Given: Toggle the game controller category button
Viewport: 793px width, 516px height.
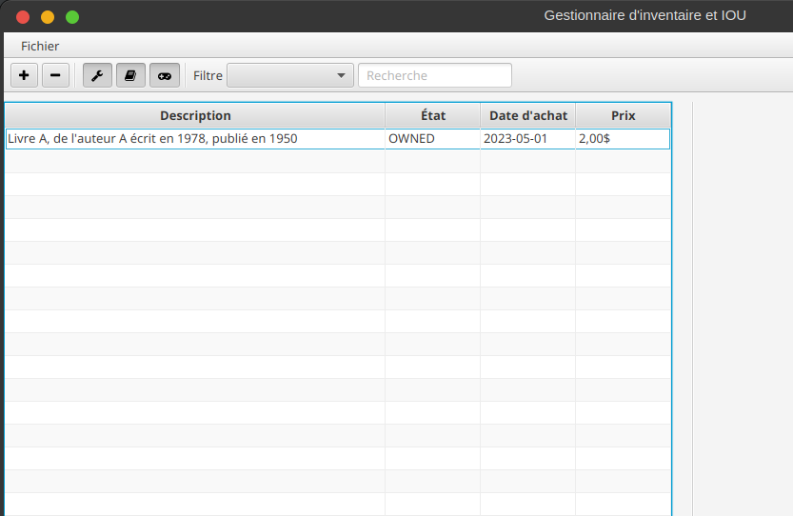Looking at the screenshot, I should tap(165, 75).
